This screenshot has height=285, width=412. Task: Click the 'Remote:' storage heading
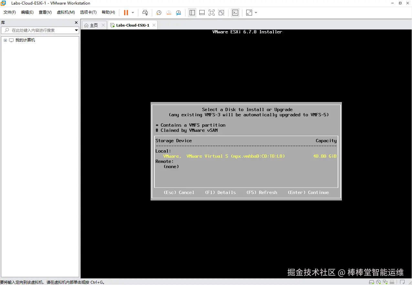tap(164, 161)
